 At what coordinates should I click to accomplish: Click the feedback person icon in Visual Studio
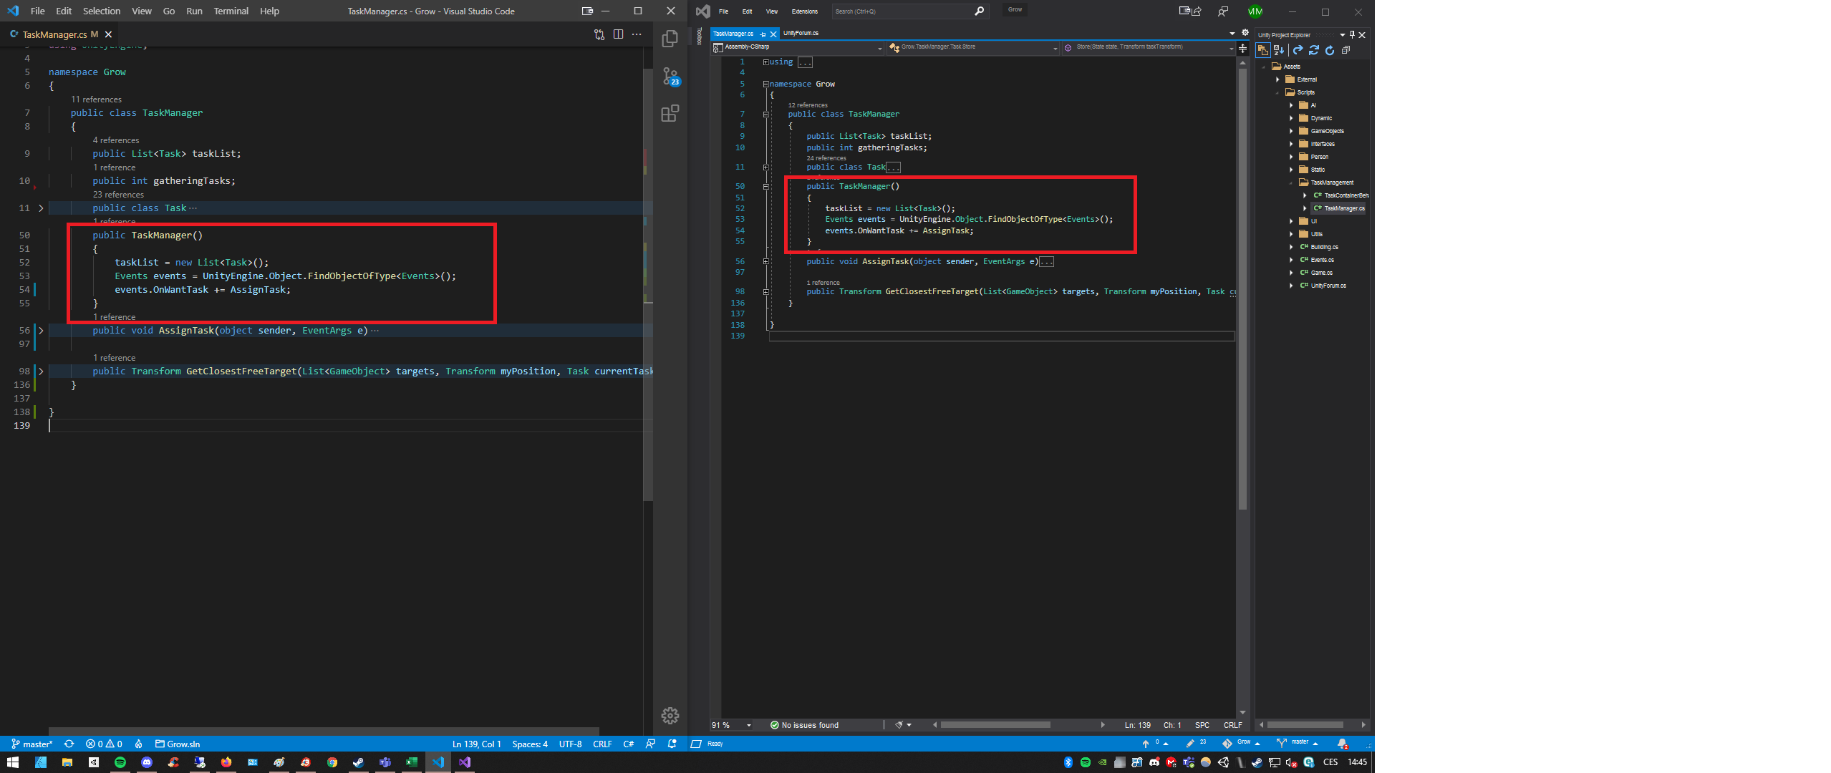click(x=1223, y=11)
